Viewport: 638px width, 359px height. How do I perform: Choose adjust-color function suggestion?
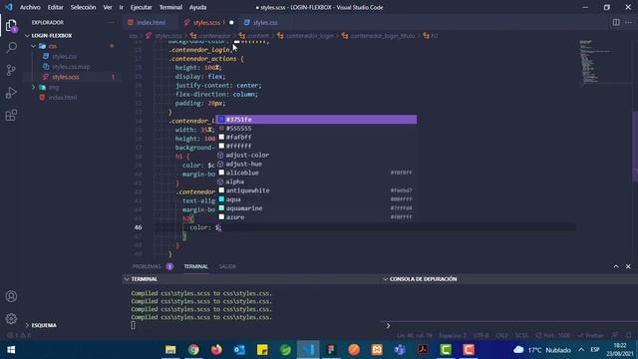(x=316, y=155)
